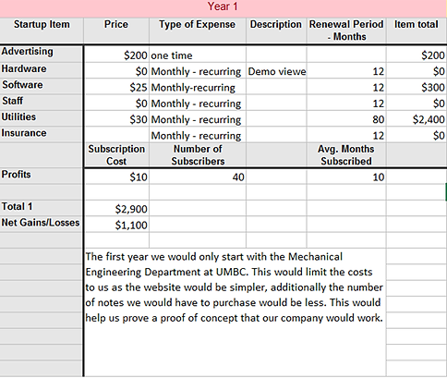This screenshot has width=447, height=378.
Task: Click 'Monthly - recurring' in the Staff row
Action: click(198, 104)
